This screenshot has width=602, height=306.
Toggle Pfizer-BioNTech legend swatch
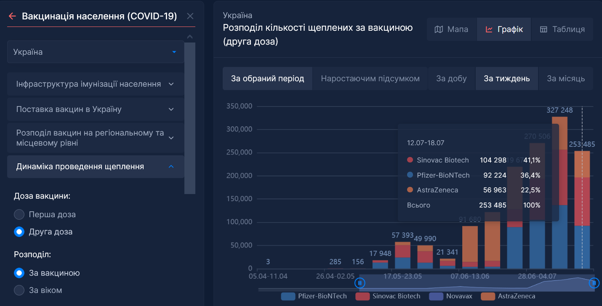click(288, 296)
